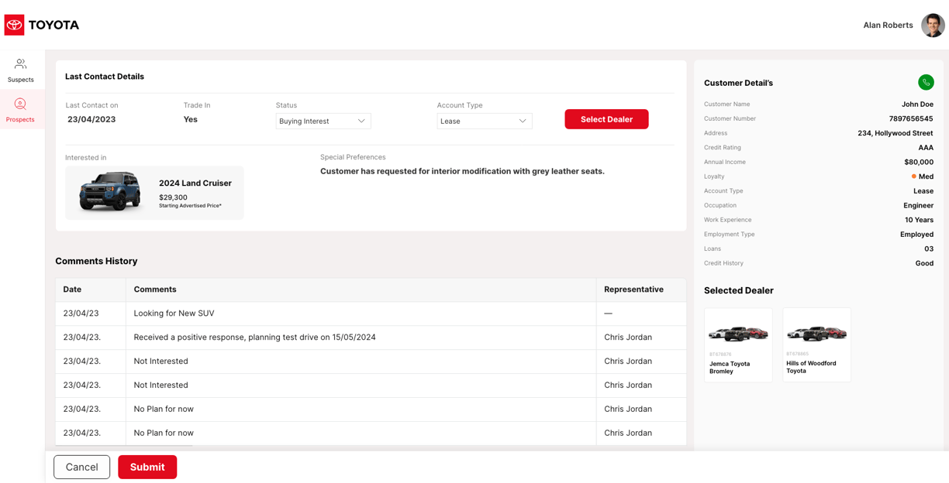Click the 10 Years work experience value

point(919,220)
